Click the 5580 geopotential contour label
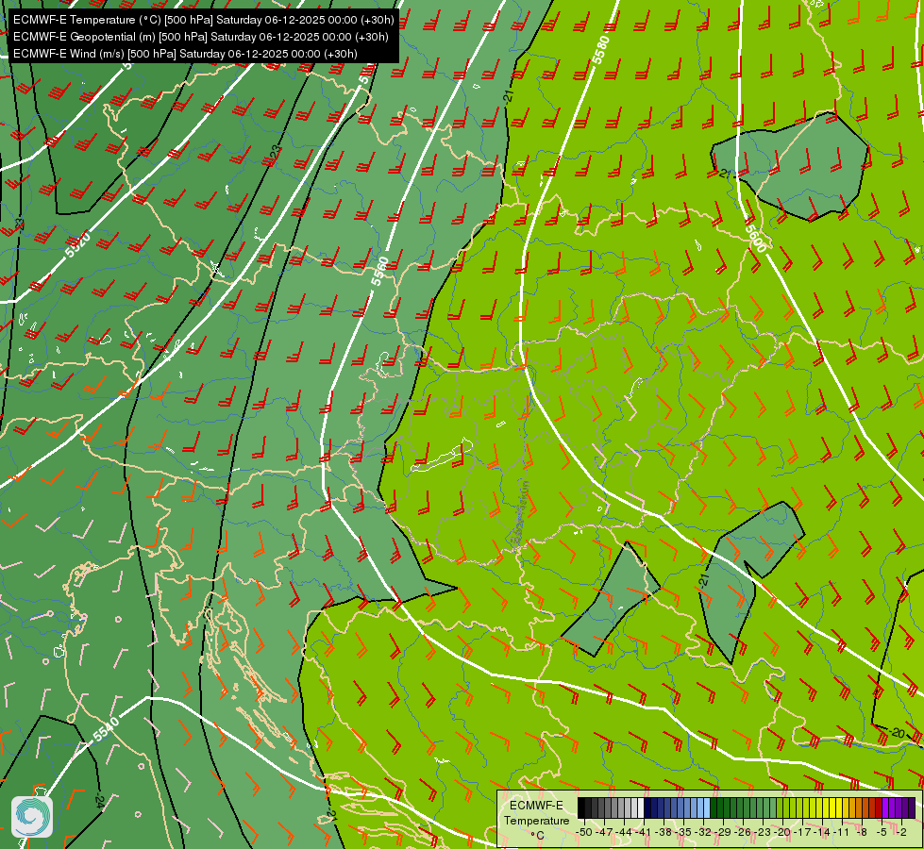This screenshot has height=849, width=924. click(601, 51)
